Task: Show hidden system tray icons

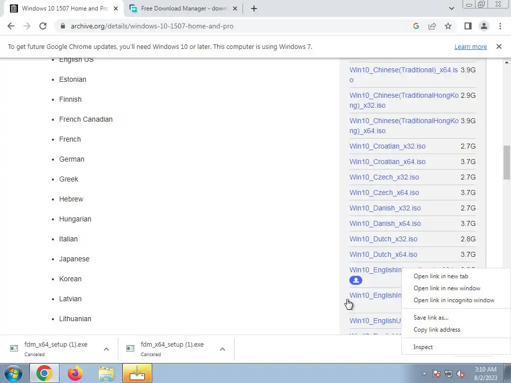Action: [424, 374]
